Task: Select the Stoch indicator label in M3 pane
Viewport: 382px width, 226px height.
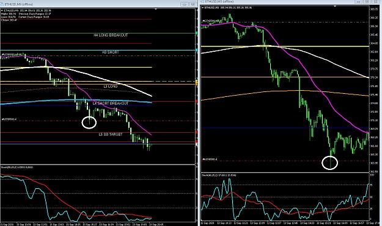Action: [x=219, y=175]
